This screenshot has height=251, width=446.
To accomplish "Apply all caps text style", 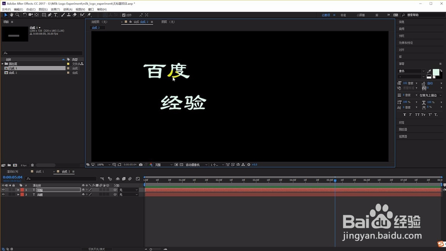I will (x=417, y=115).
